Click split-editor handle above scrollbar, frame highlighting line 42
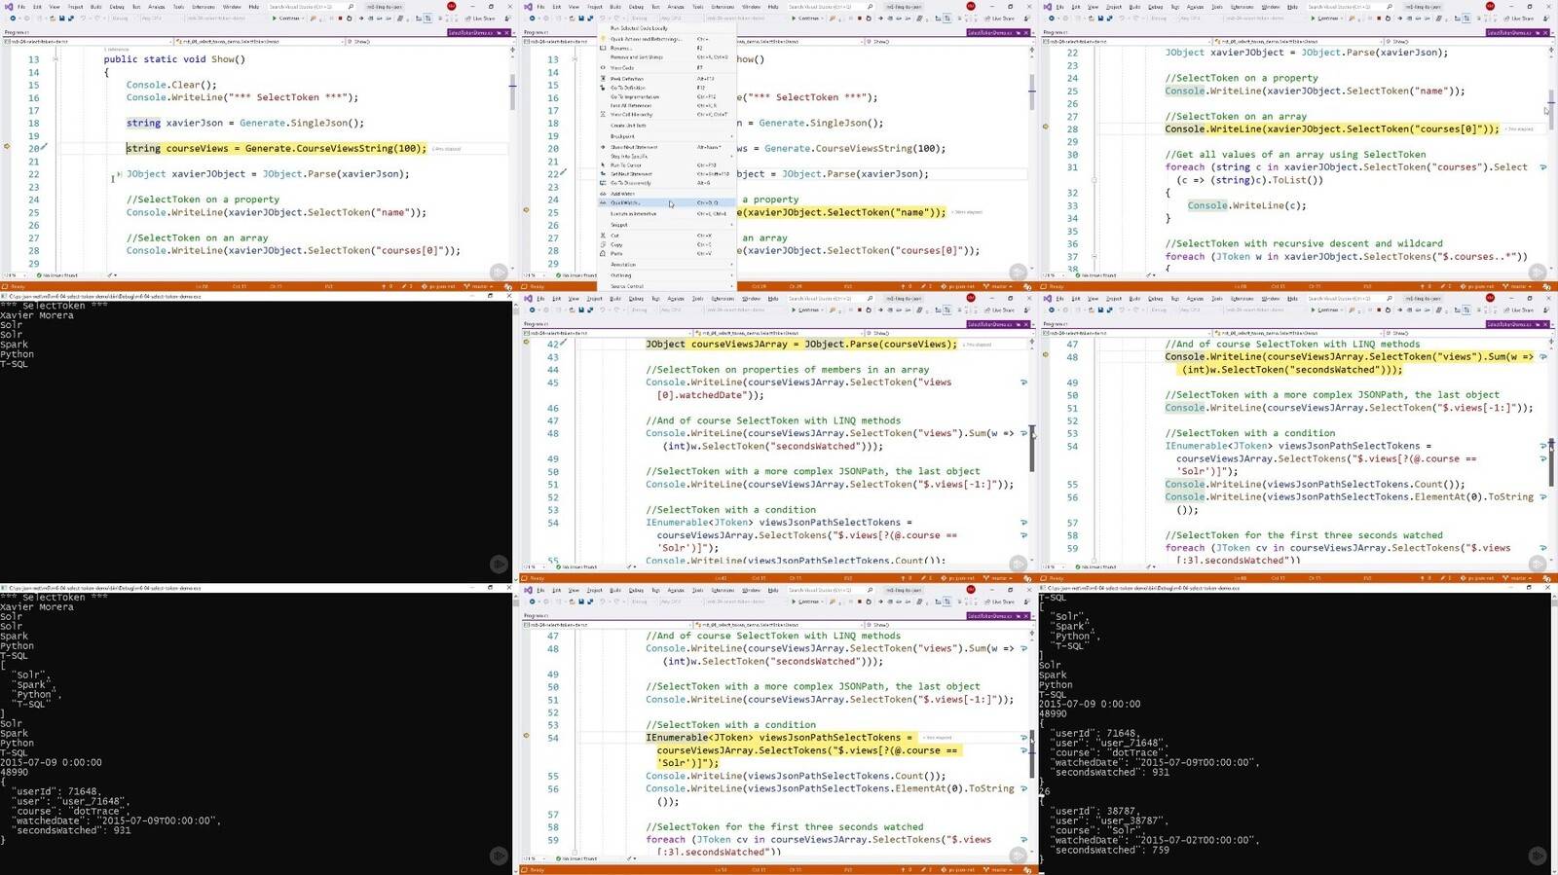The image size is (1558, 875). pyautogui.click(x=1031, y=339)
